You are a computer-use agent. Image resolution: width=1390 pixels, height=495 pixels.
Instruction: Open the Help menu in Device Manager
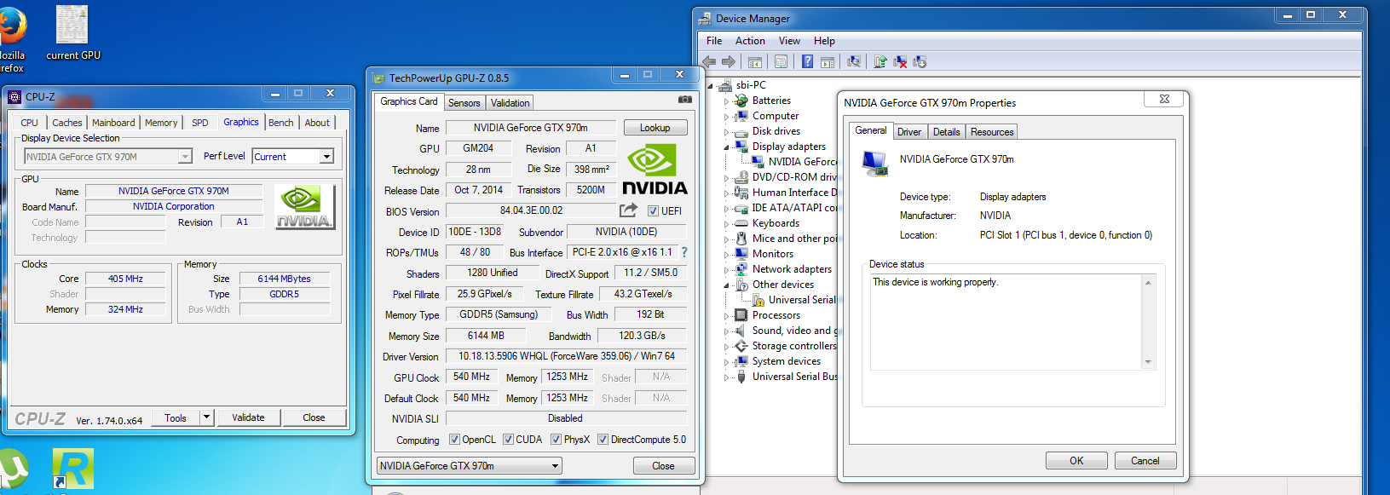824,41
